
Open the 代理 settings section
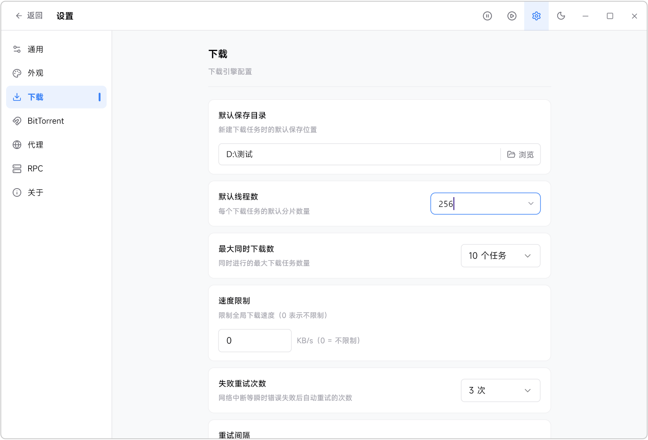tap(56, 145)
